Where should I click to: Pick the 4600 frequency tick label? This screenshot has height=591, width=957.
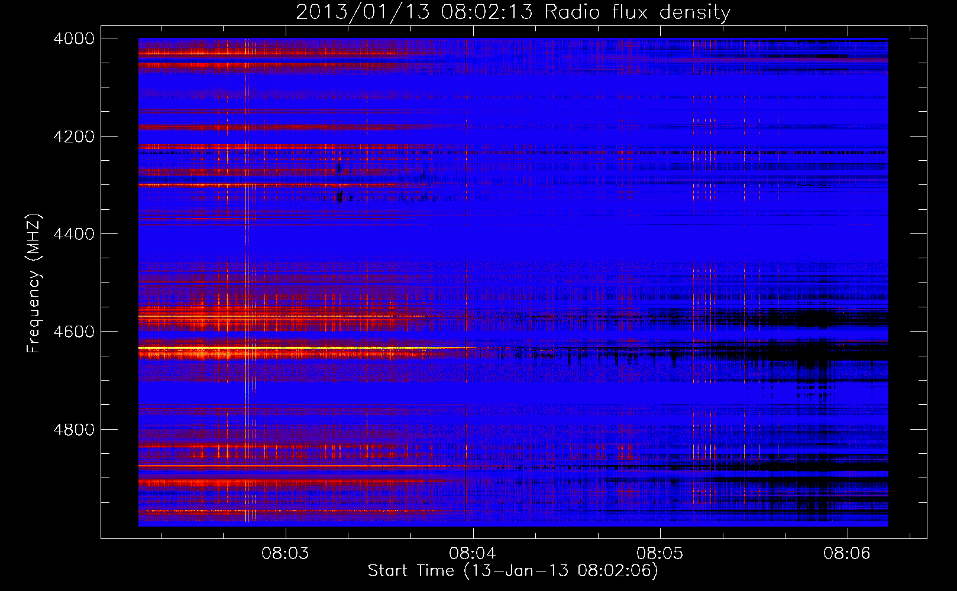click(x=74, y=332)
